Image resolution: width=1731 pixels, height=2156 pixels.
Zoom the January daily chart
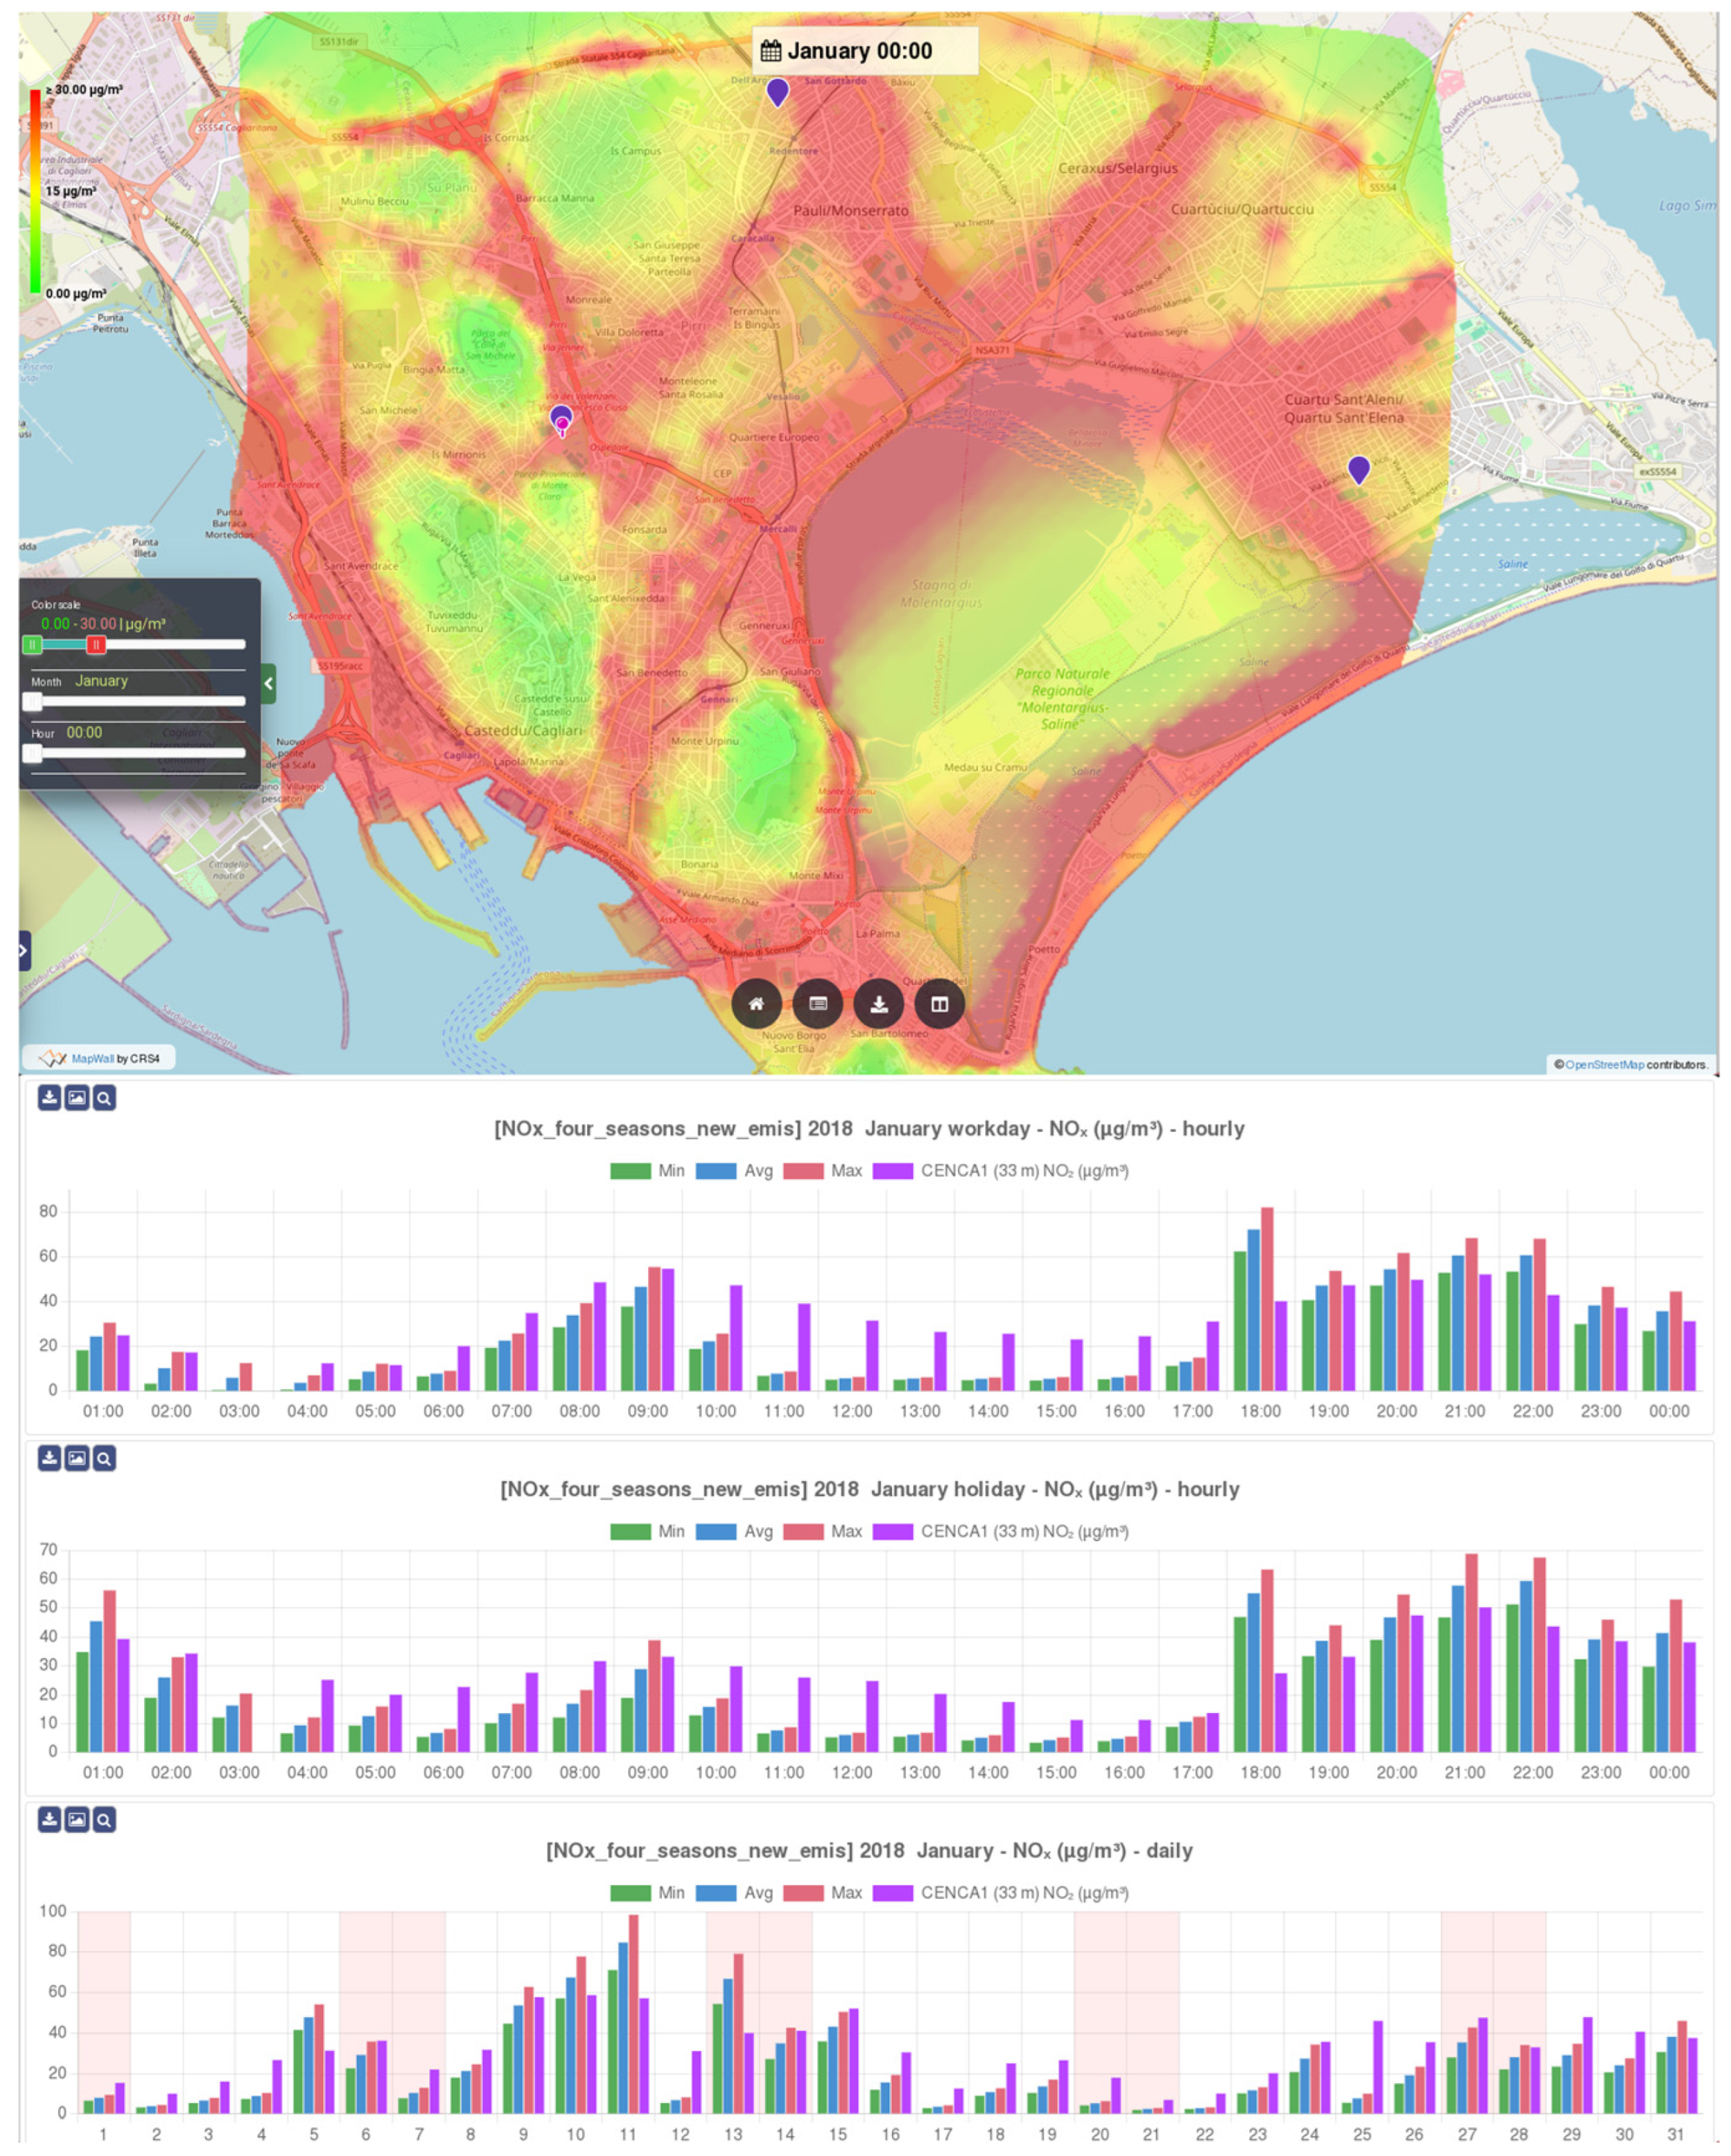(103, 1818)
